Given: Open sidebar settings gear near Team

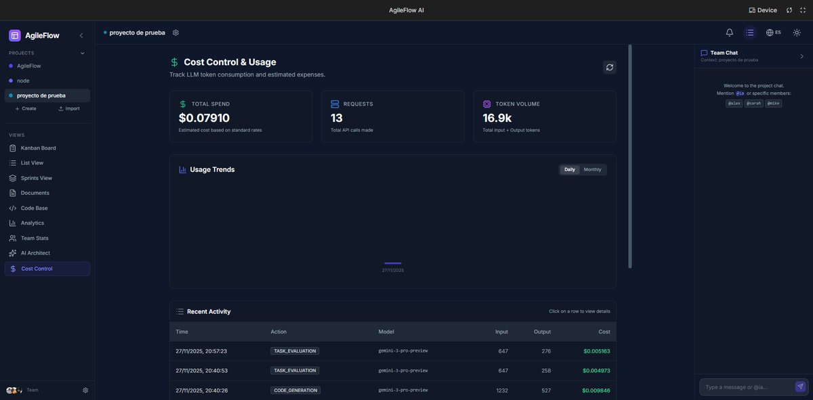Looking at the screenshot, I should point(85,391).
